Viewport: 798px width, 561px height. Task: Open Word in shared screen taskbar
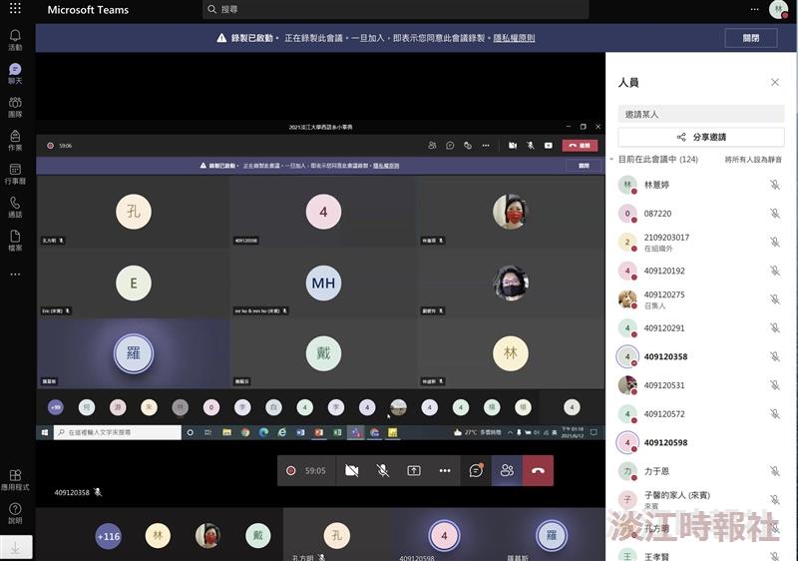point(300,432)
